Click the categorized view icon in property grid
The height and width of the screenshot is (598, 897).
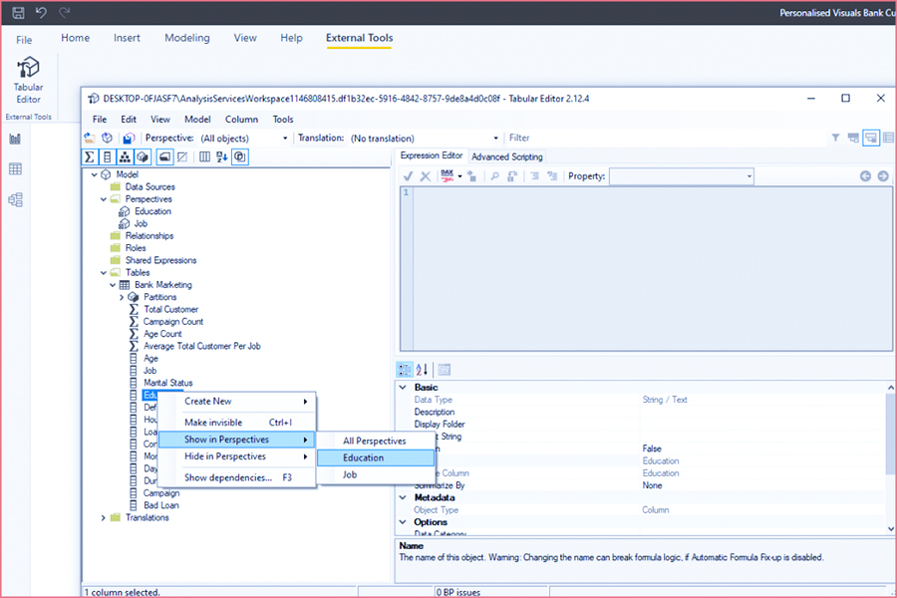click(405, 370)
